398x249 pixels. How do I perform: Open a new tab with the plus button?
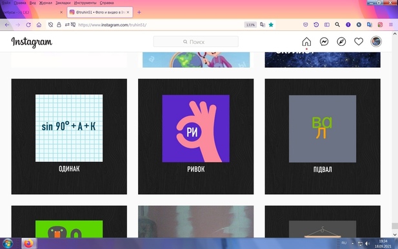(139, 12)
